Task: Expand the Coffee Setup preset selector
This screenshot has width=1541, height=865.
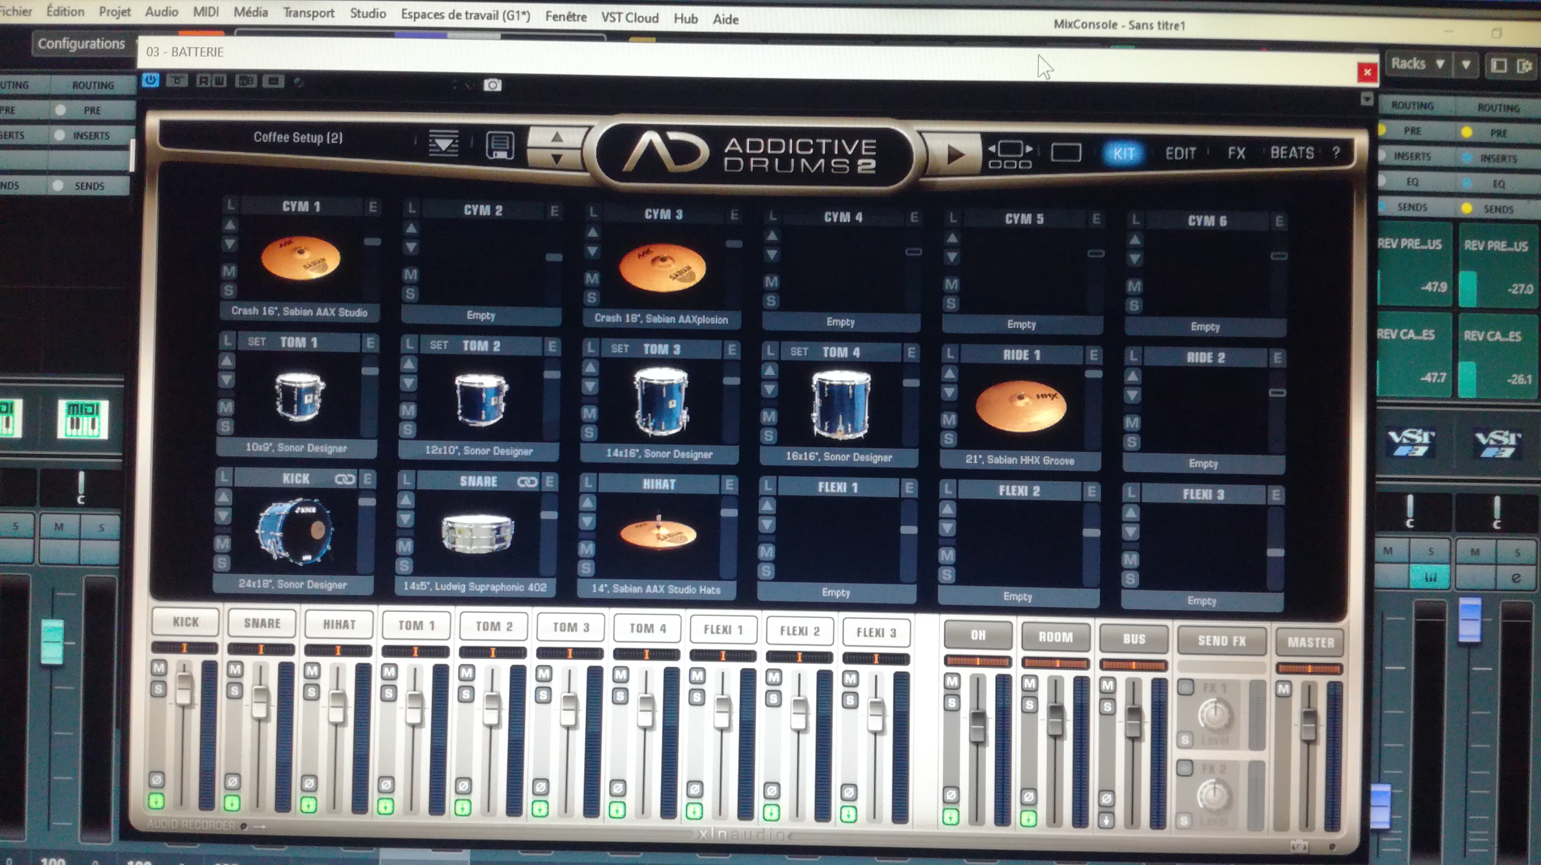Action: 298,137
